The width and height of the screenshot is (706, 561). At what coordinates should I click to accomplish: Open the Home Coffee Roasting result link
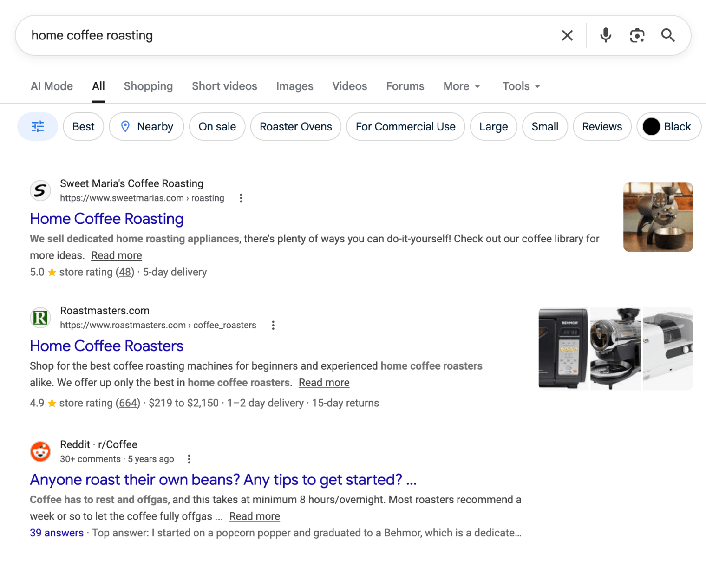[106, 218]
